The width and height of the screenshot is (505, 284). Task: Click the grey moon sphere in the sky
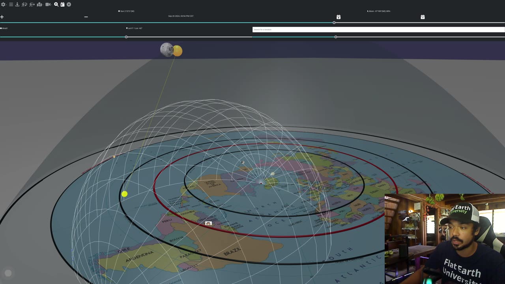(x=166, y=49)
